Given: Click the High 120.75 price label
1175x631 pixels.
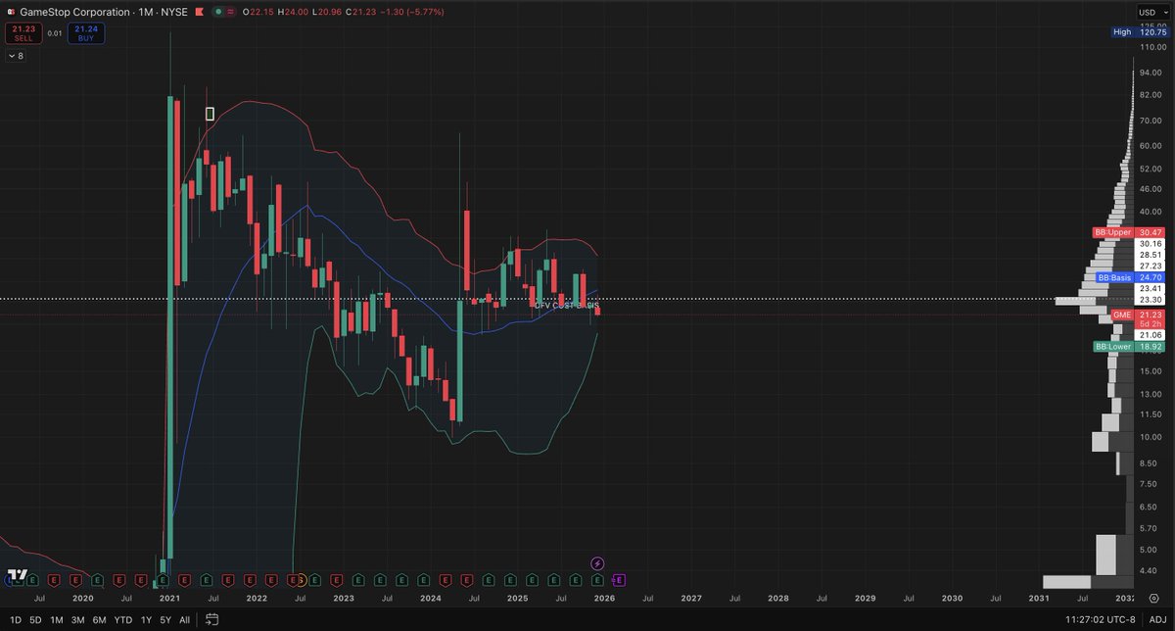Looking at the screenshot, I should tap(1141, 32).
